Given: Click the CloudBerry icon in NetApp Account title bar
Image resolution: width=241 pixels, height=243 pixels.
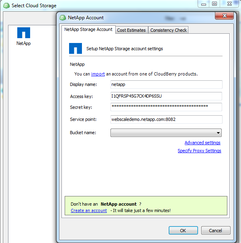Looking at the screenshot, I should [x=63, y=18].
